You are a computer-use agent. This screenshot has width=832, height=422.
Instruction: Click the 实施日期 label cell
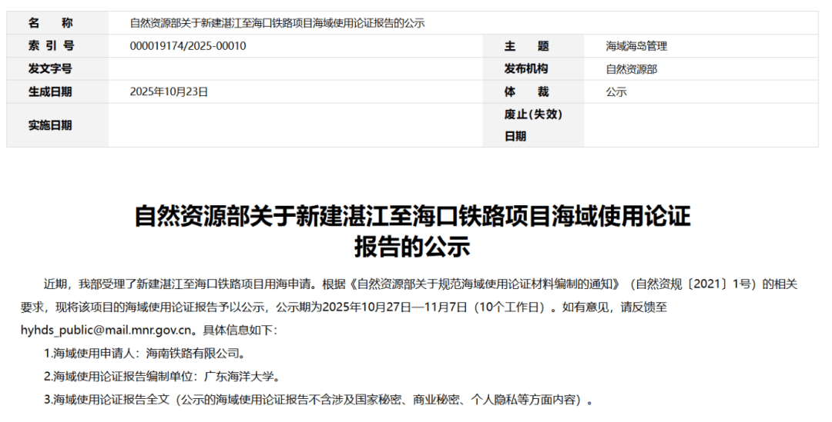[x=51, y=125]
